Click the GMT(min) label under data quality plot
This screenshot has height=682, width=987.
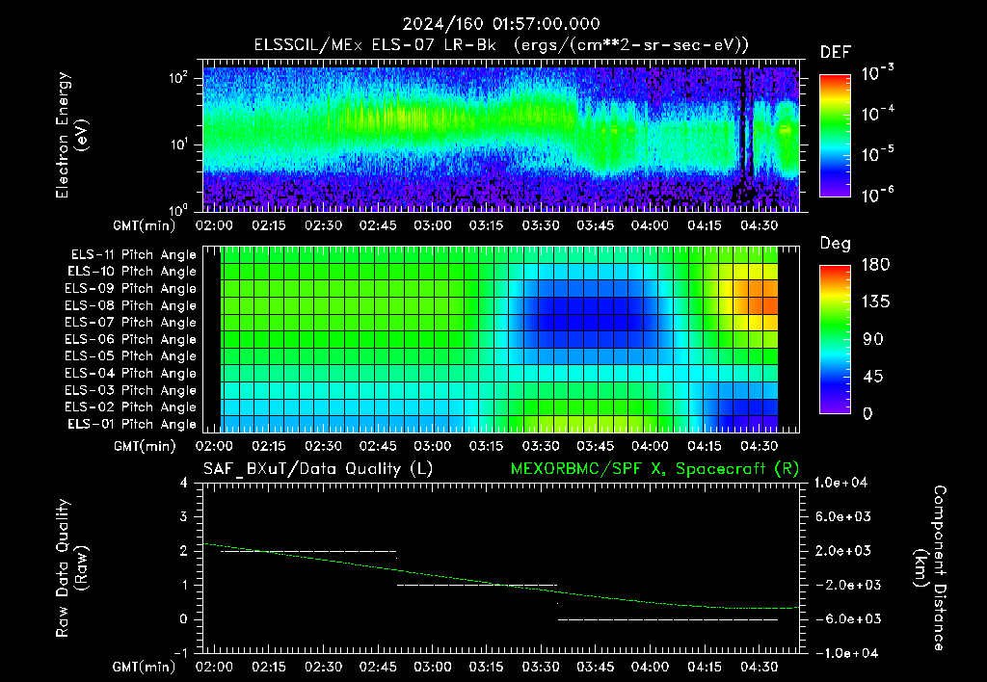point(145,667)
